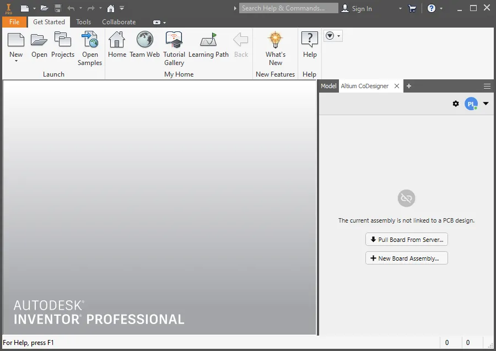Click the Inventor PRO application logo
The height and width of the screenshot is (351, 496).
[8, 8]
